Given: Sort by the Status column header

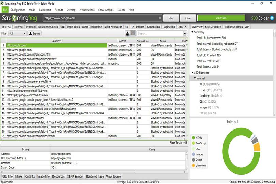Looking at the screenshot, I should [x=162, y=41].
